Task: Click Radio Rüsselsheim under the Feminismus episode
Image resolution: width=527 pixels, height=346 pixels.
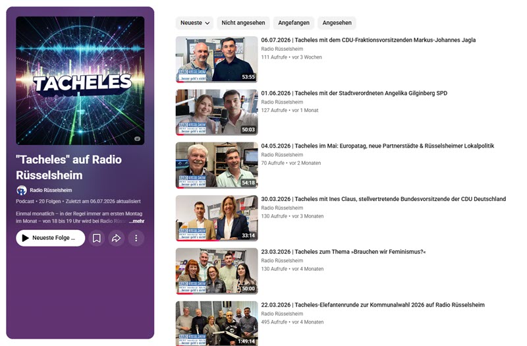Action: (x=282, y=260)
